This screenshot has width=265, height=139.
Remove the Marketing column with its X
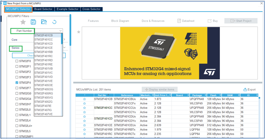(153, 95)
